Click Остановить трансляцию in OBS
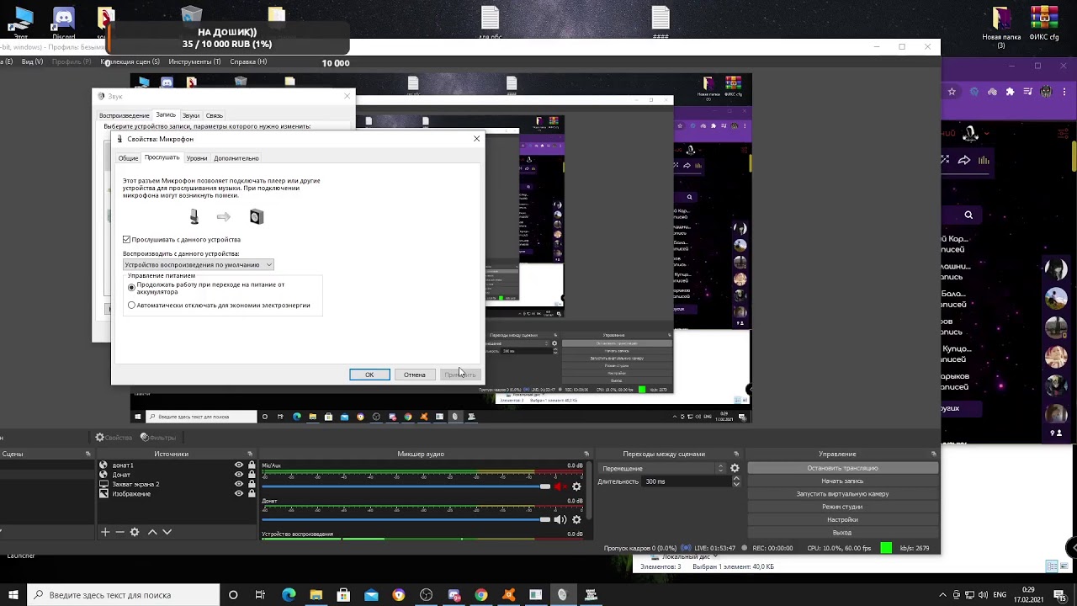This screenshot has height=606, width=1077. click(x=842, y=468)
